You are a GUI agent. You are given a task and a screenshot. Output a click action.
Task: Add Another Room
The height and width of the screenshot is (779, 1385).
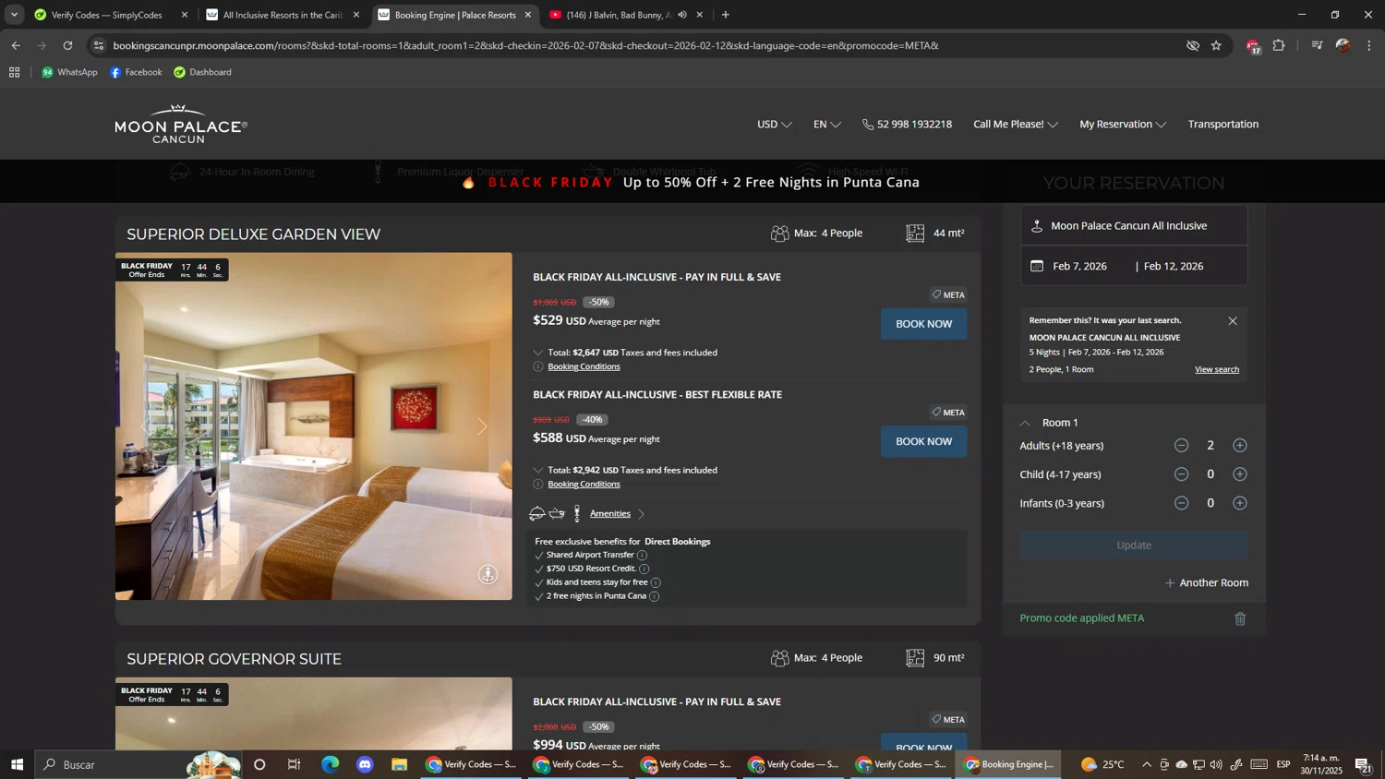pos(1206,582)
